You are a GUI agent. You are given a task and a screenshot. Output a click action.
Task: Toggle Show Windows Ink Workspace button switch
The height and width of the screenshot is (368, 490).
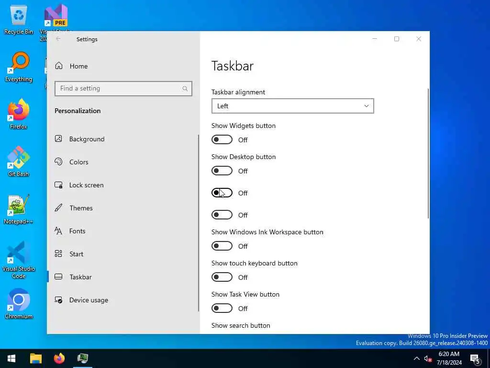point(222,246)
